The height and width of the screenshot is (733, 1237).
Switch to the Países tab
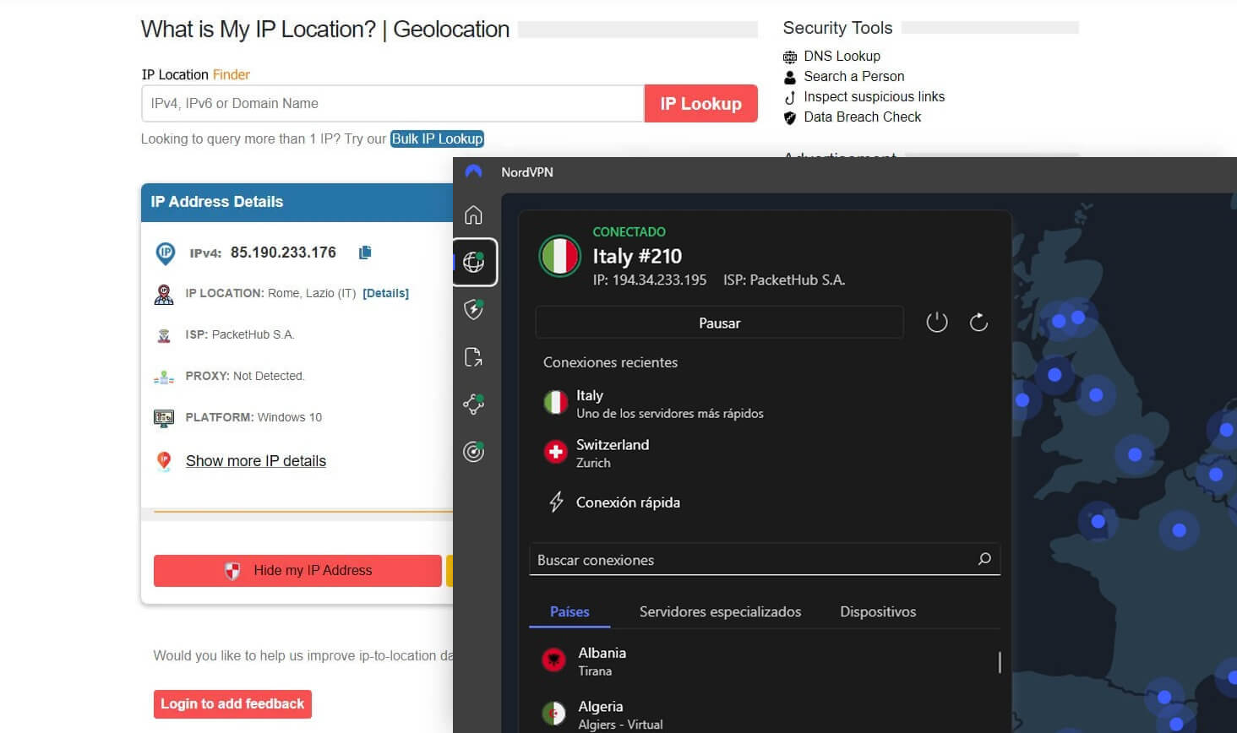569,611
